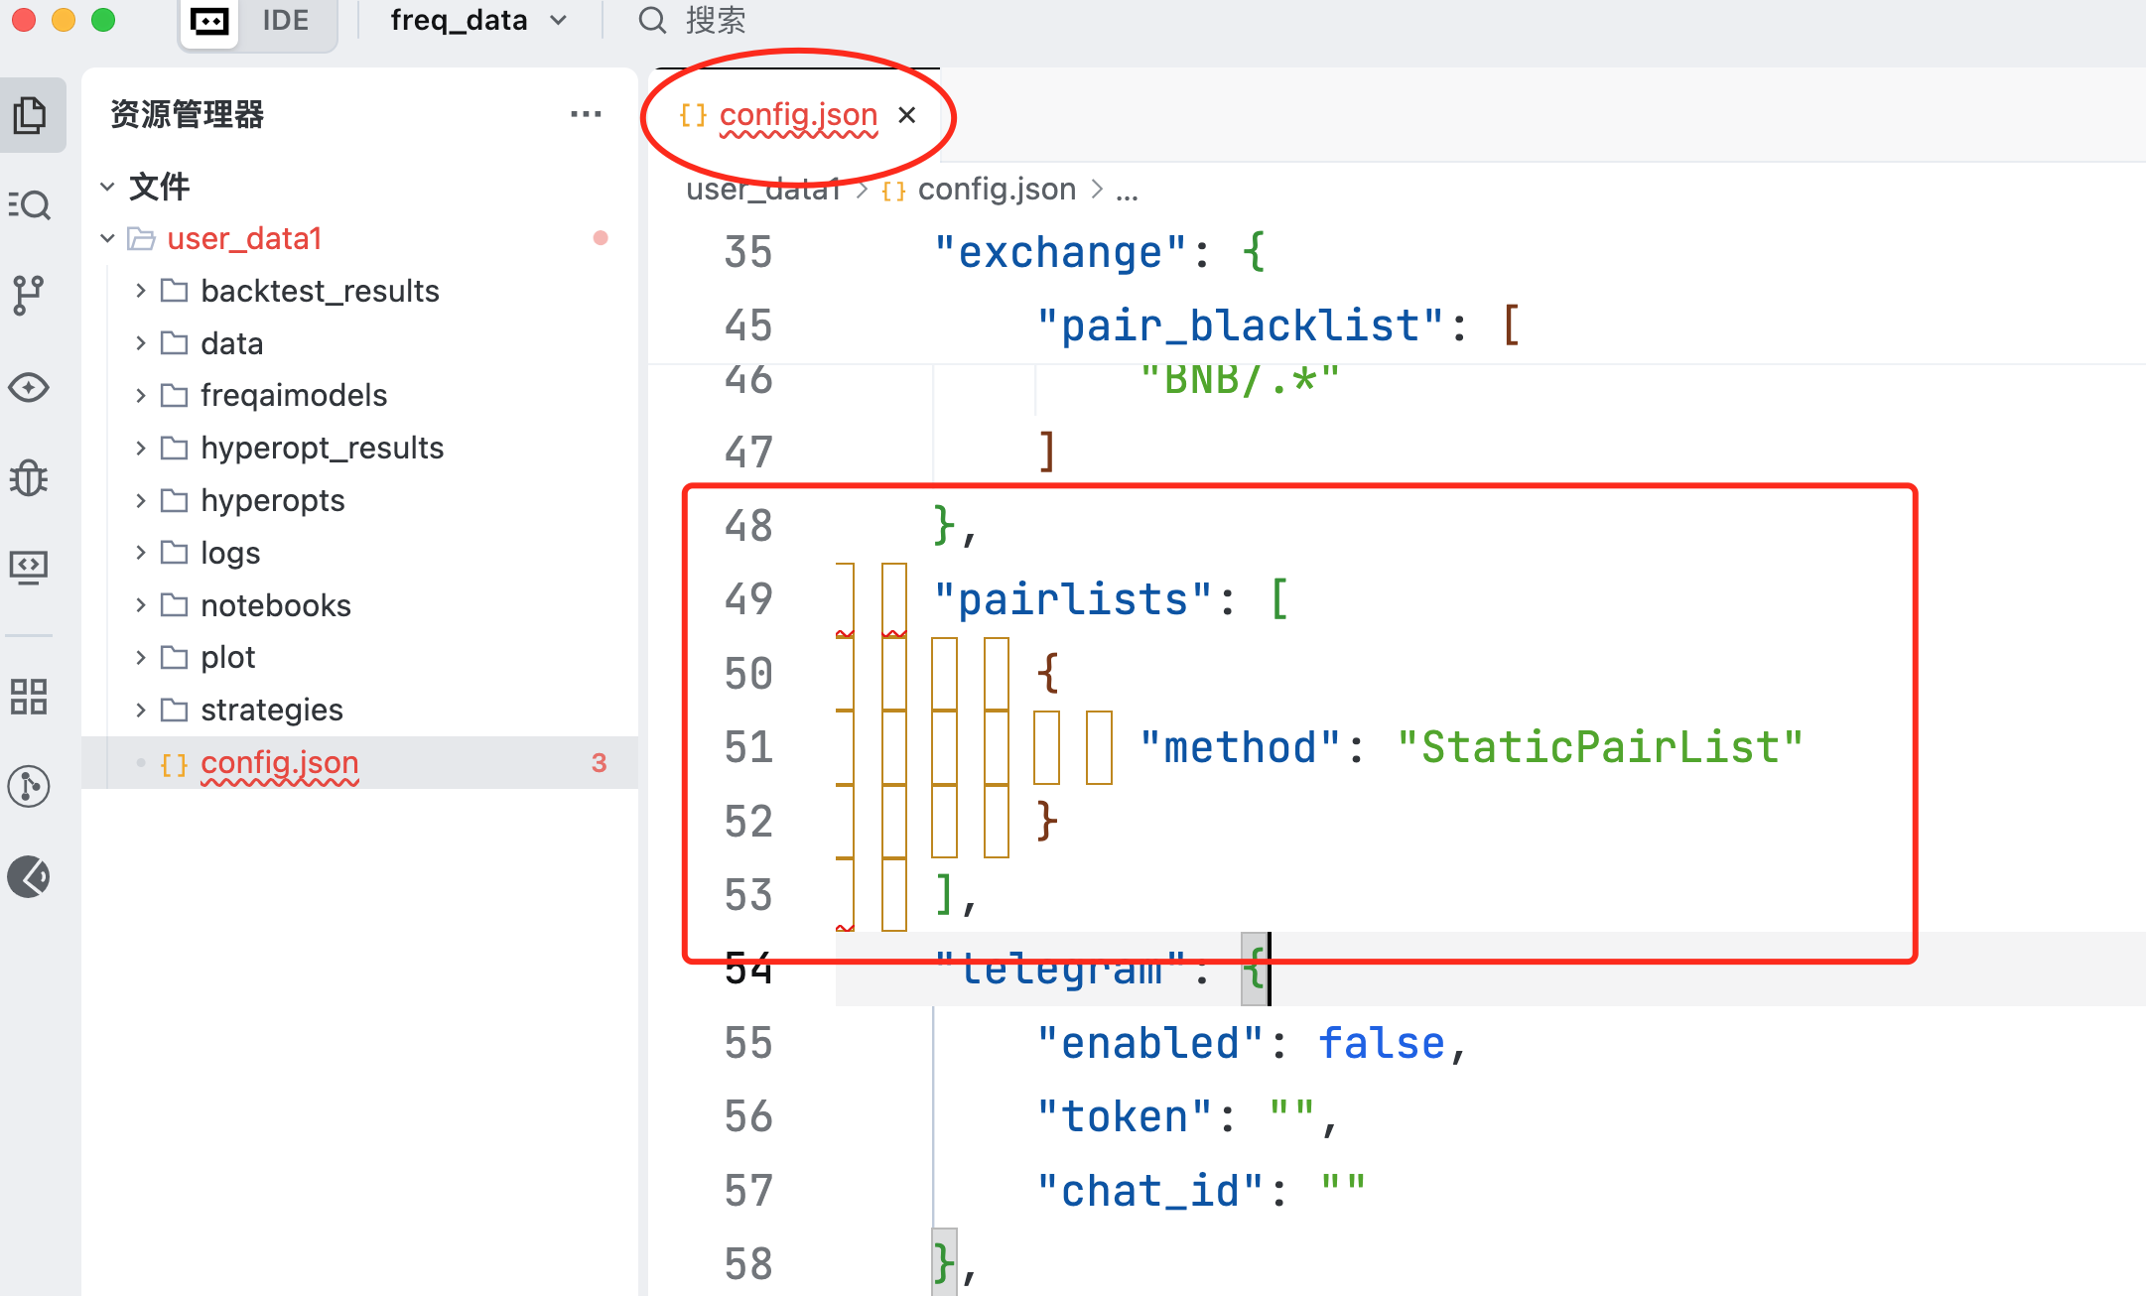Open the Explorer files icon in the sidebar

pos(30,115)
